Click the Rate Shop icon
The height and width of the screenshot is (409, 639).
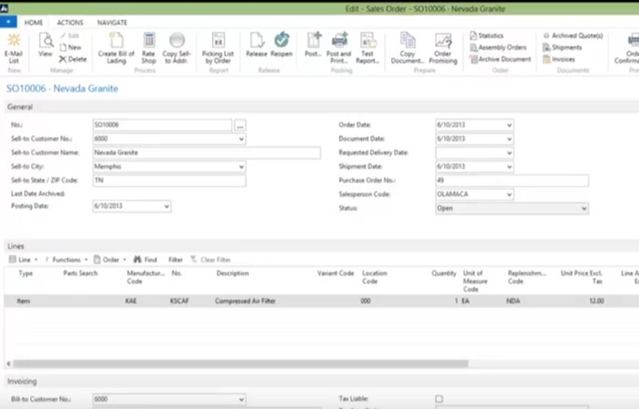(x=149, y=46)
